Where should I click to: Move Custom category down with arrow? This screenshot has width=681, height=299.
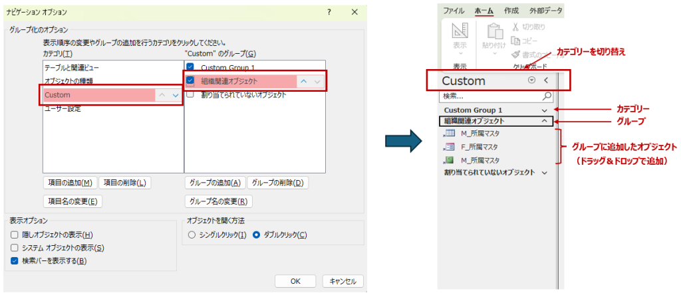click(176, 96)
